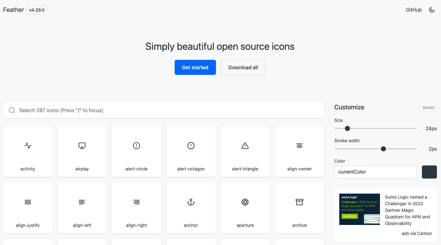Click the Download all button
Screen dimensions: 441x245
[x=243, y=67]
